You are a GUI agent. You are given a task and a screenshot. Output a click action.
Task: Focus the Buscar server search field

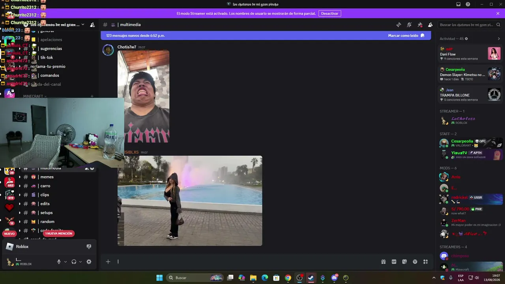tap(469, 25)
